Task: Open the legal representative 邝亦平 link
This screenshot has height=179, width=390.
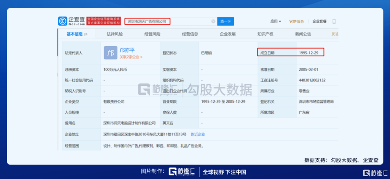Action: coord(127,50)
